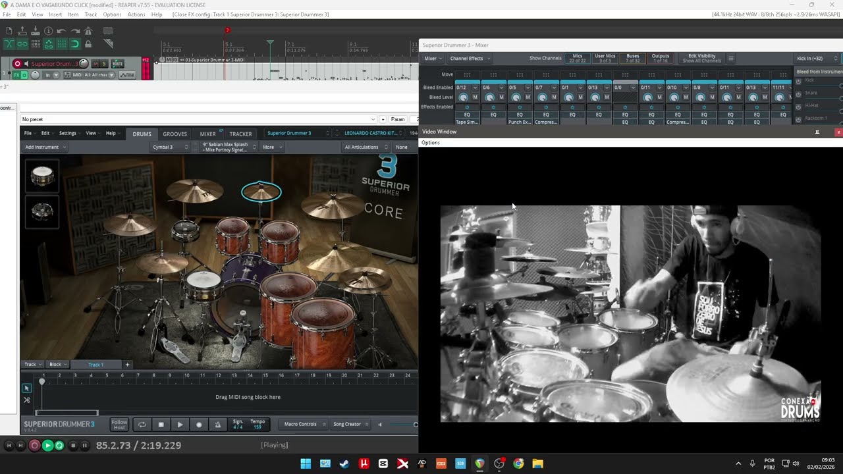Click the undo arrow in REAPER toolbar

pyautogui.click(x=61, y=31)
